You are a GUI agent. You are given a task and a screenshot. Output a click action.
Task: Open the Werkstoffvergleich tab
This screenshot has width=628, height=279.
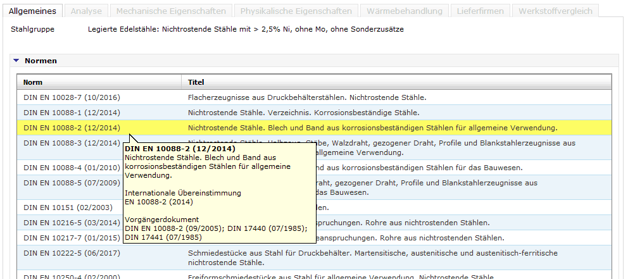555,11
